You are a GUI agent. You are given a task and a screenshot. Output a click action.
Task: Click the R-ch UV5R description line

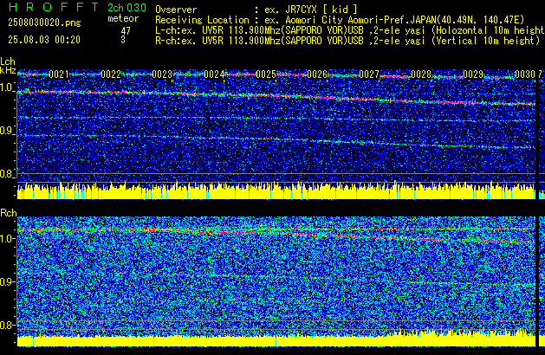tap(347, 41)
